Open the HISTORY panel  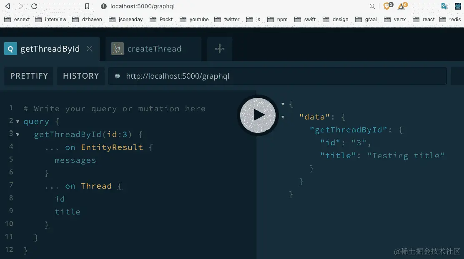[x=80, y=76]
